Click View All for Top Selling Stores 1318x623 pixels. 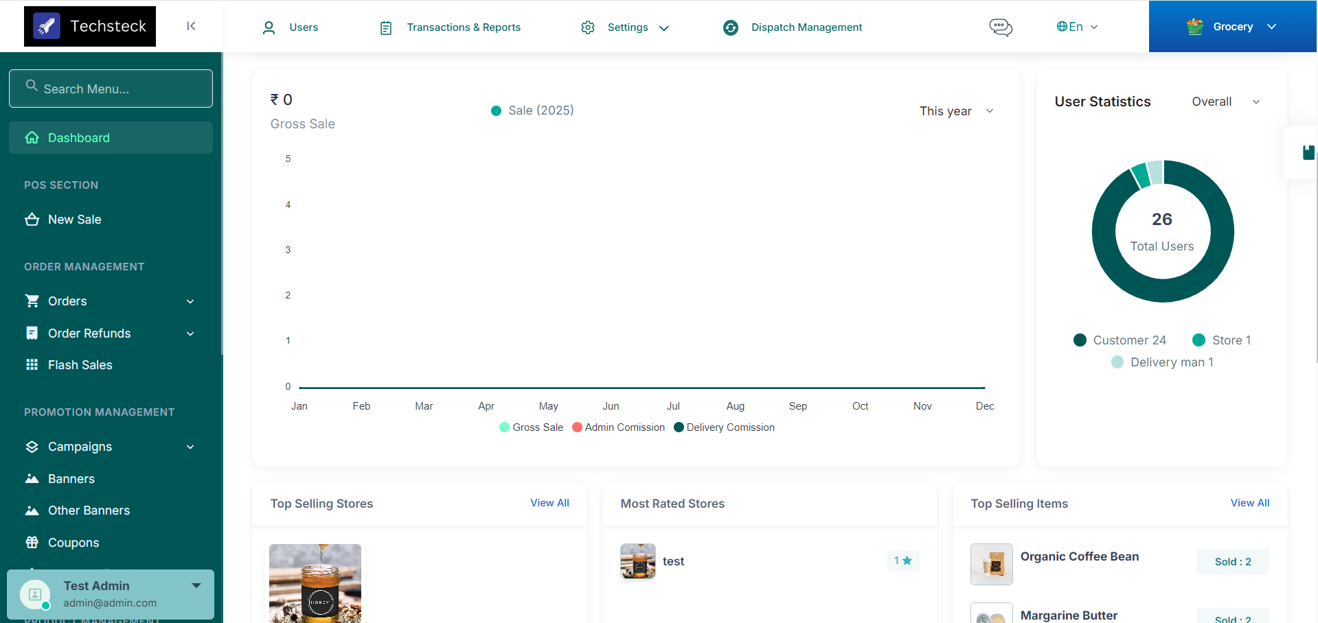tap(549, 503)
